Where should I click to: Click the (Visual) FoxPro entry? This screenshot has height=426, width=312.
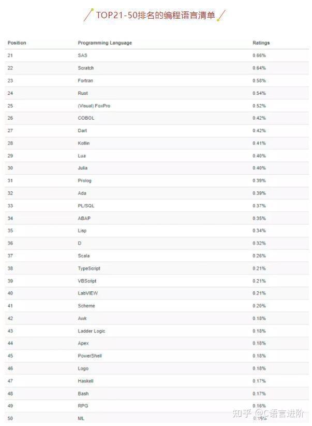[x=94, y=106]
